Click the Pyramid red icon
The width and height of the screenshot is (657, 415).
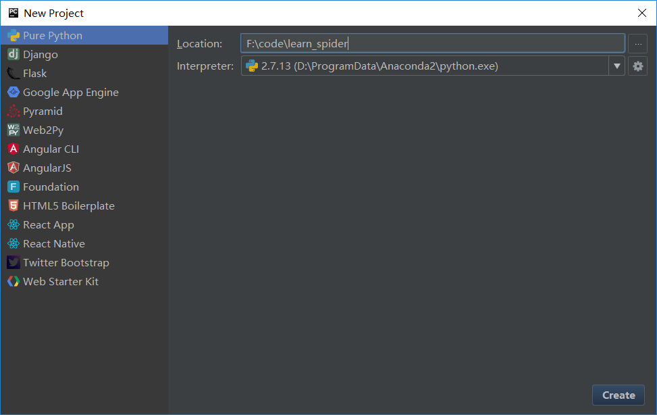click(14, 112)
